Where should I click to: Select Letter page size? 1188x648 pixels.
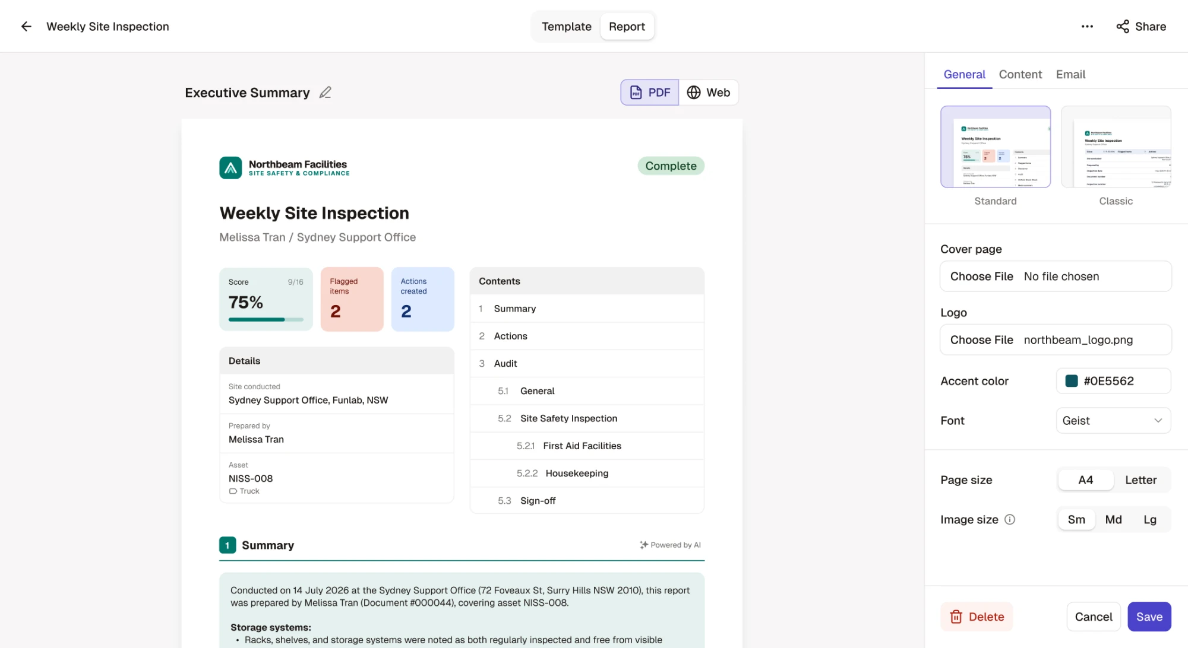(x=1140, y=480)
